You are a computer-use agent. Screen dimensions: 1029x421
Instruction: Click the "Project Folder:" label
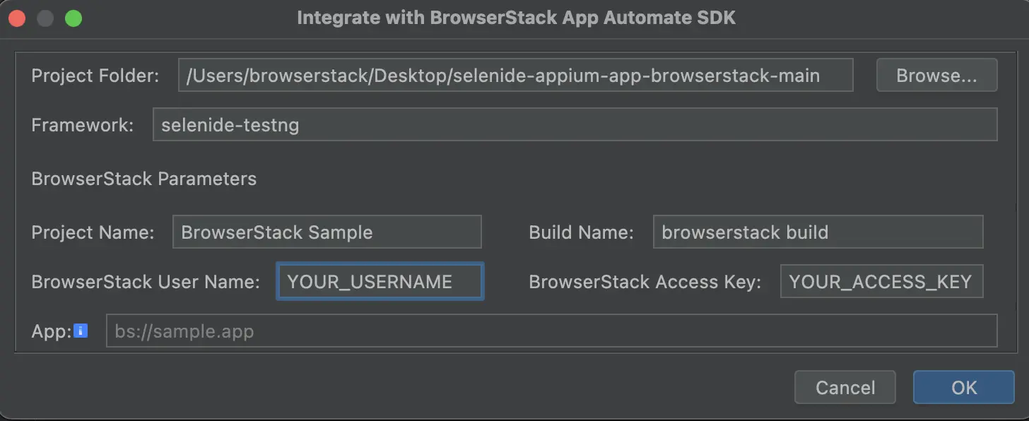[95, 76]
